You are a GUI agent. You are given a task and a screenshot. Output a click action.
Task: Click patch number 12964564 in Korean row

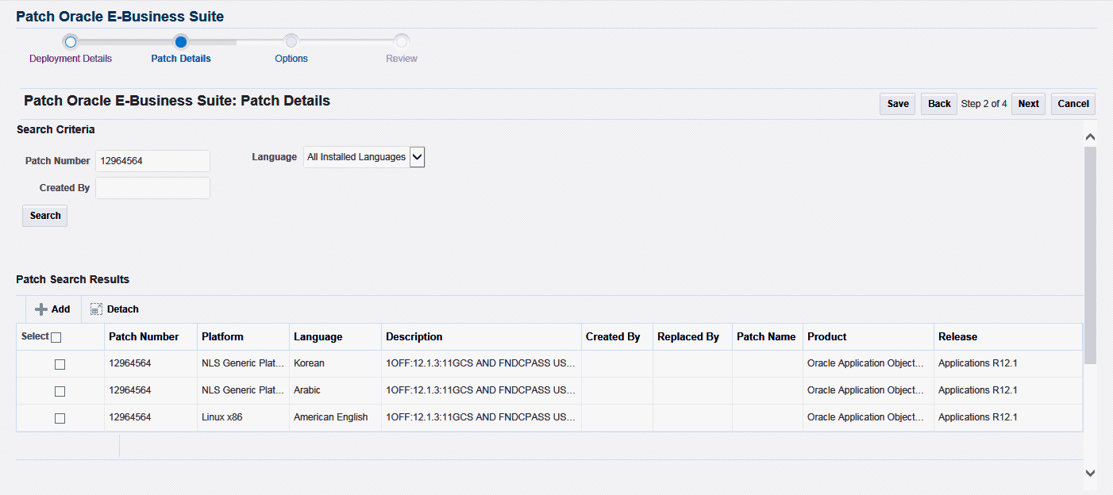click(x=130, y=363)
